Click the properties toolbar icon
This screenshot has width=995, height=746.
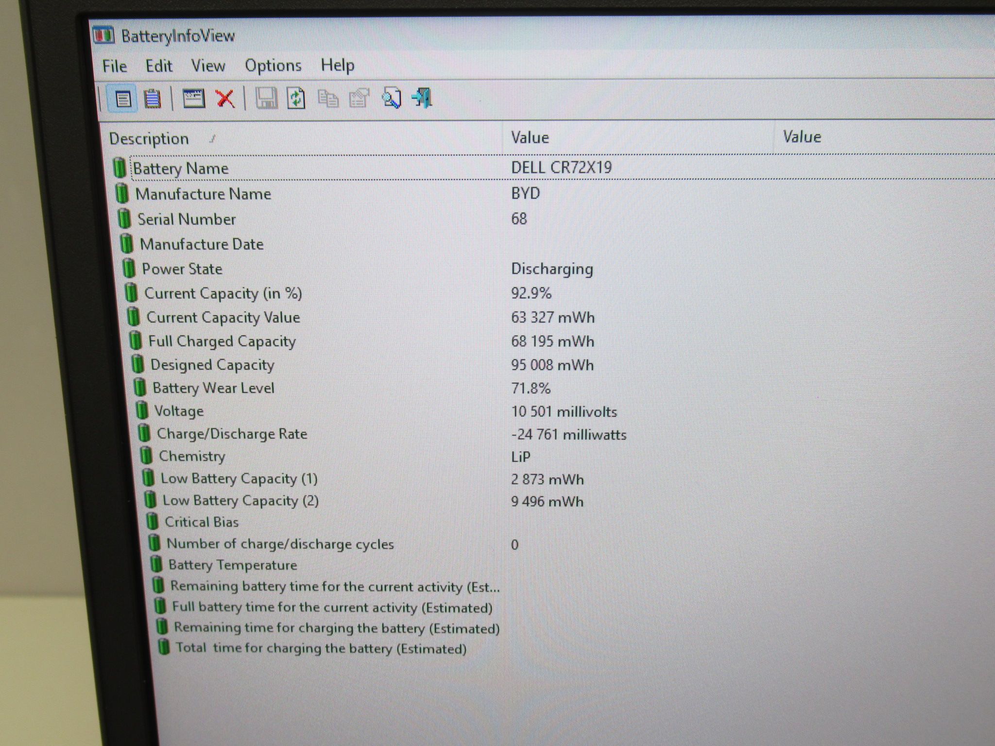tap(360, 98)
